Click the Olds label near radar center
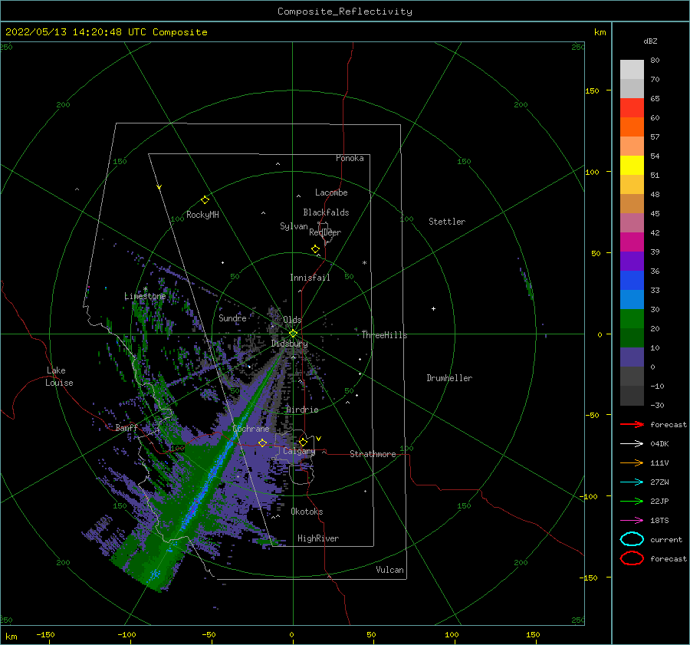Screen dimensions: 690x645 [292, 320]
